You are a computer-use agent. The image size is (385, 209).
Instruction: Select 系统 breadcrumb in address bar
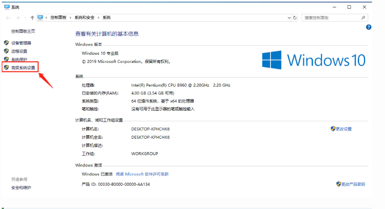pos(107,18)
